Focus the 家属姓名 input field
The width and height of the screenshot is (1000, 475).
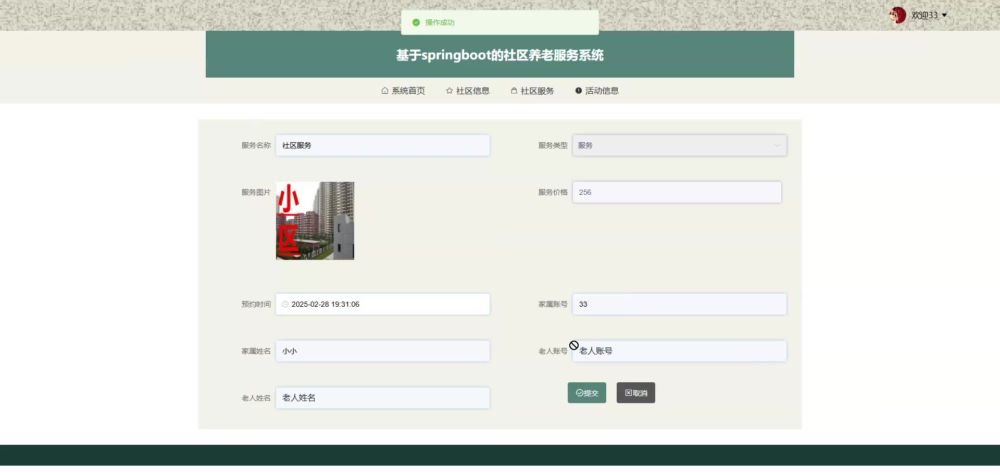point(383,351)
